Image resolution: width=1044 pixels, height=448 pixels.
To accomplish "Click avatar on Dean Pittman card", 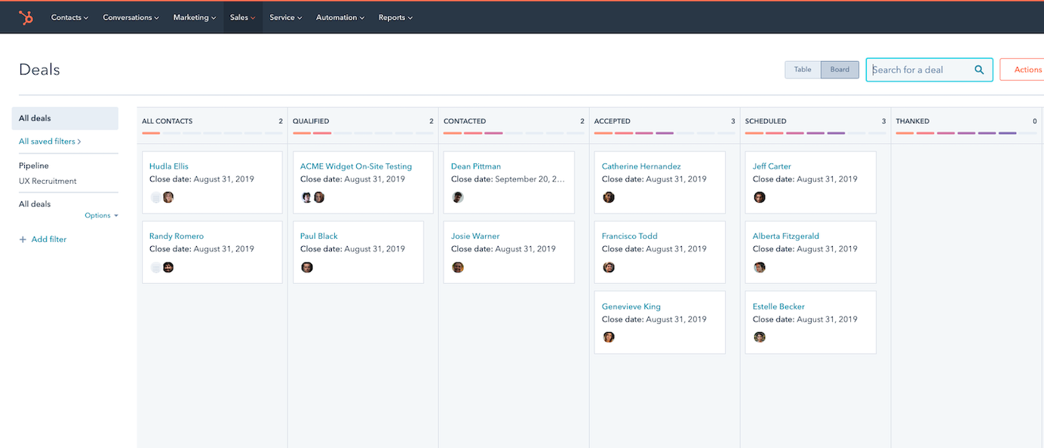I will 458,197.
